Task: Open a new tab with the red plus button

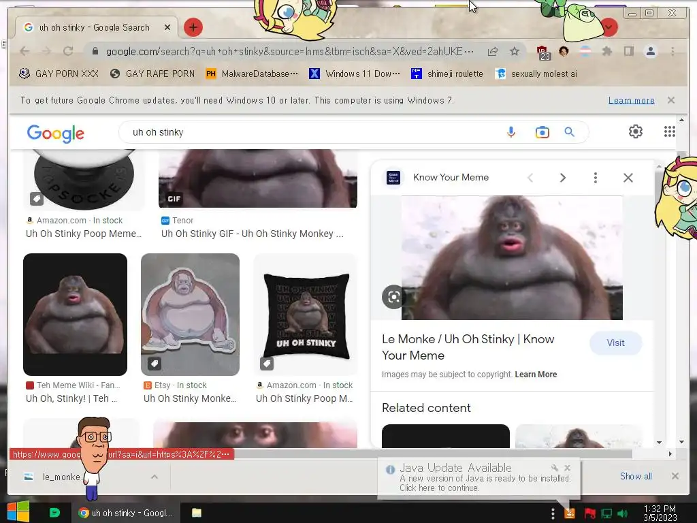Action: coord(193,27)
